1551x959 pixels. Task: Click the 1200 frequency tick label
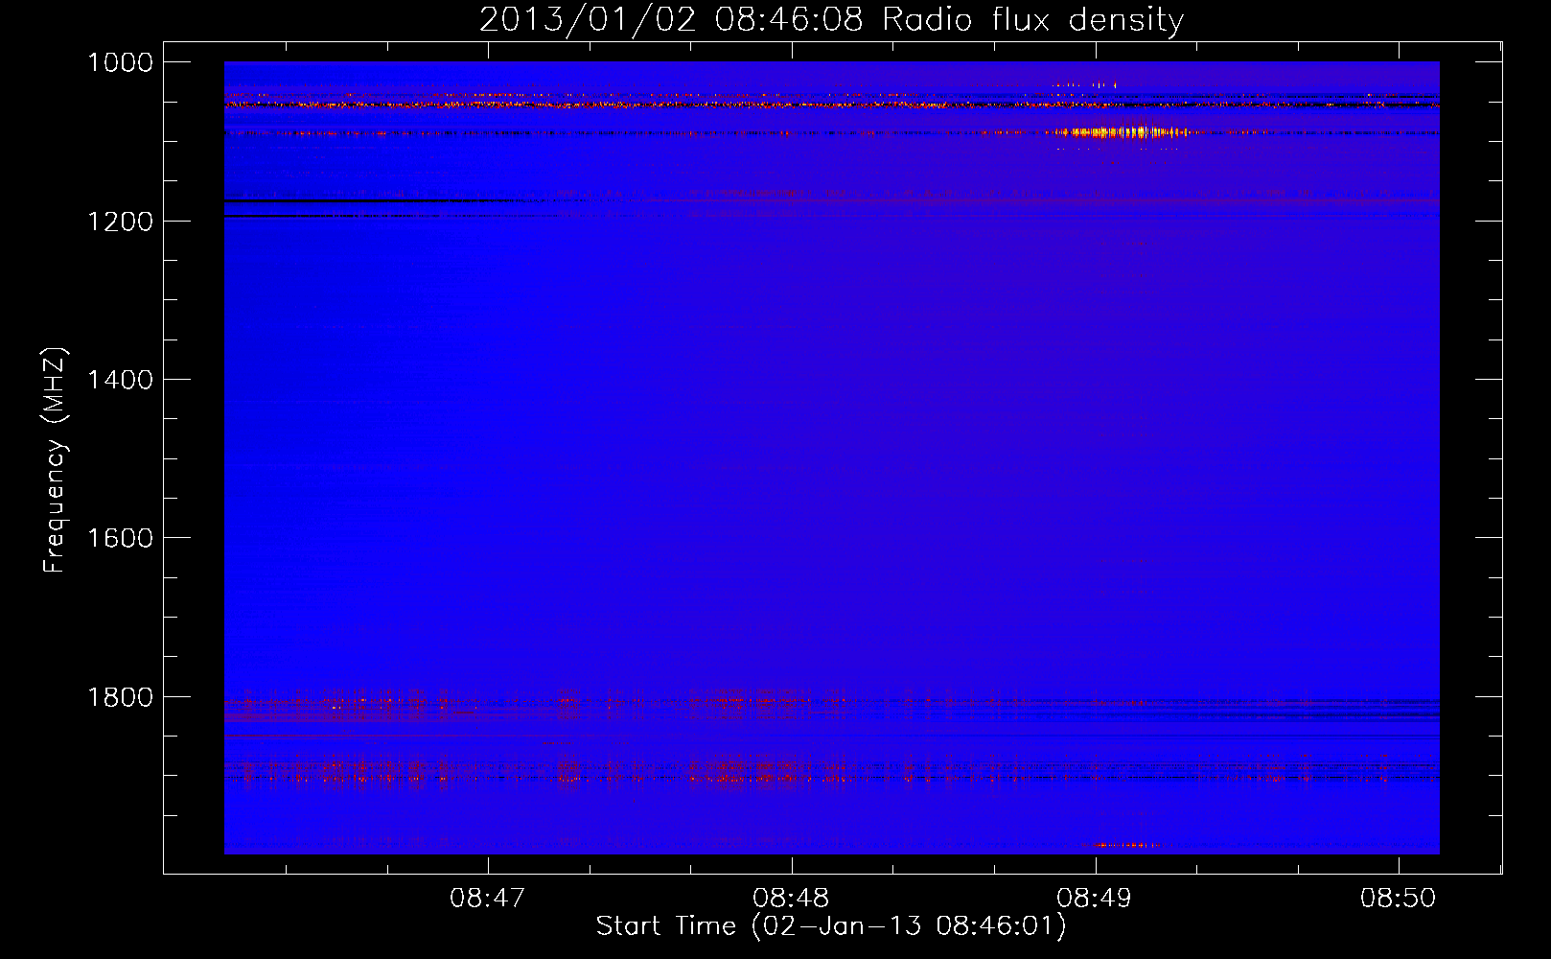(120, 222)
